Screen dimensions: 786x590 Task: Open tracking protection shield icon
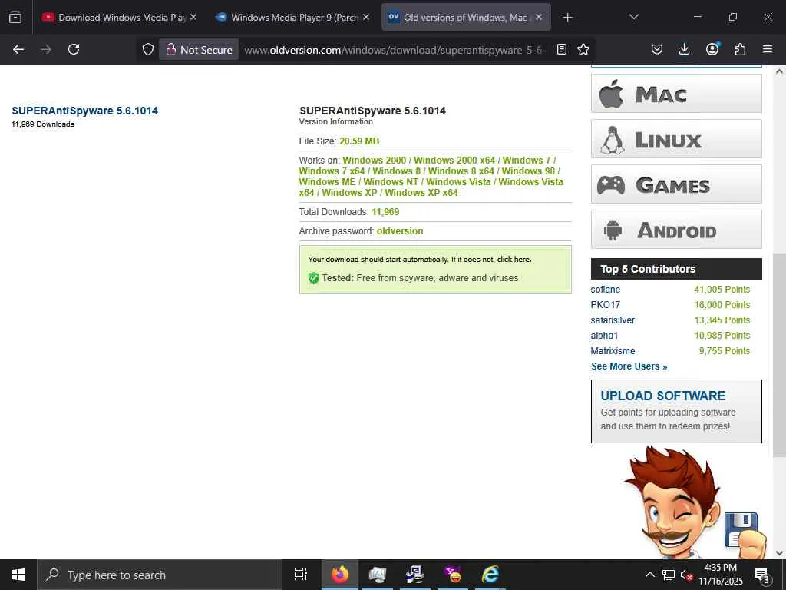148,49
